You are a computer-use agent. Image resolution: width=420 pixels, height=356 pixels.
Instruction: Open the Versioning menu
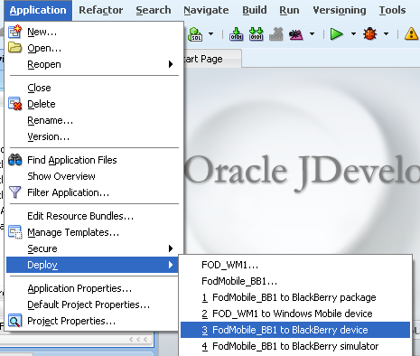click(340, 10)
